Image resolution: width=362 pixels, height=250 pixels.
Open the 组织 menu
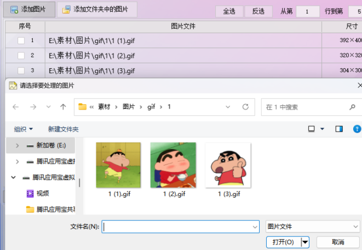23,129
